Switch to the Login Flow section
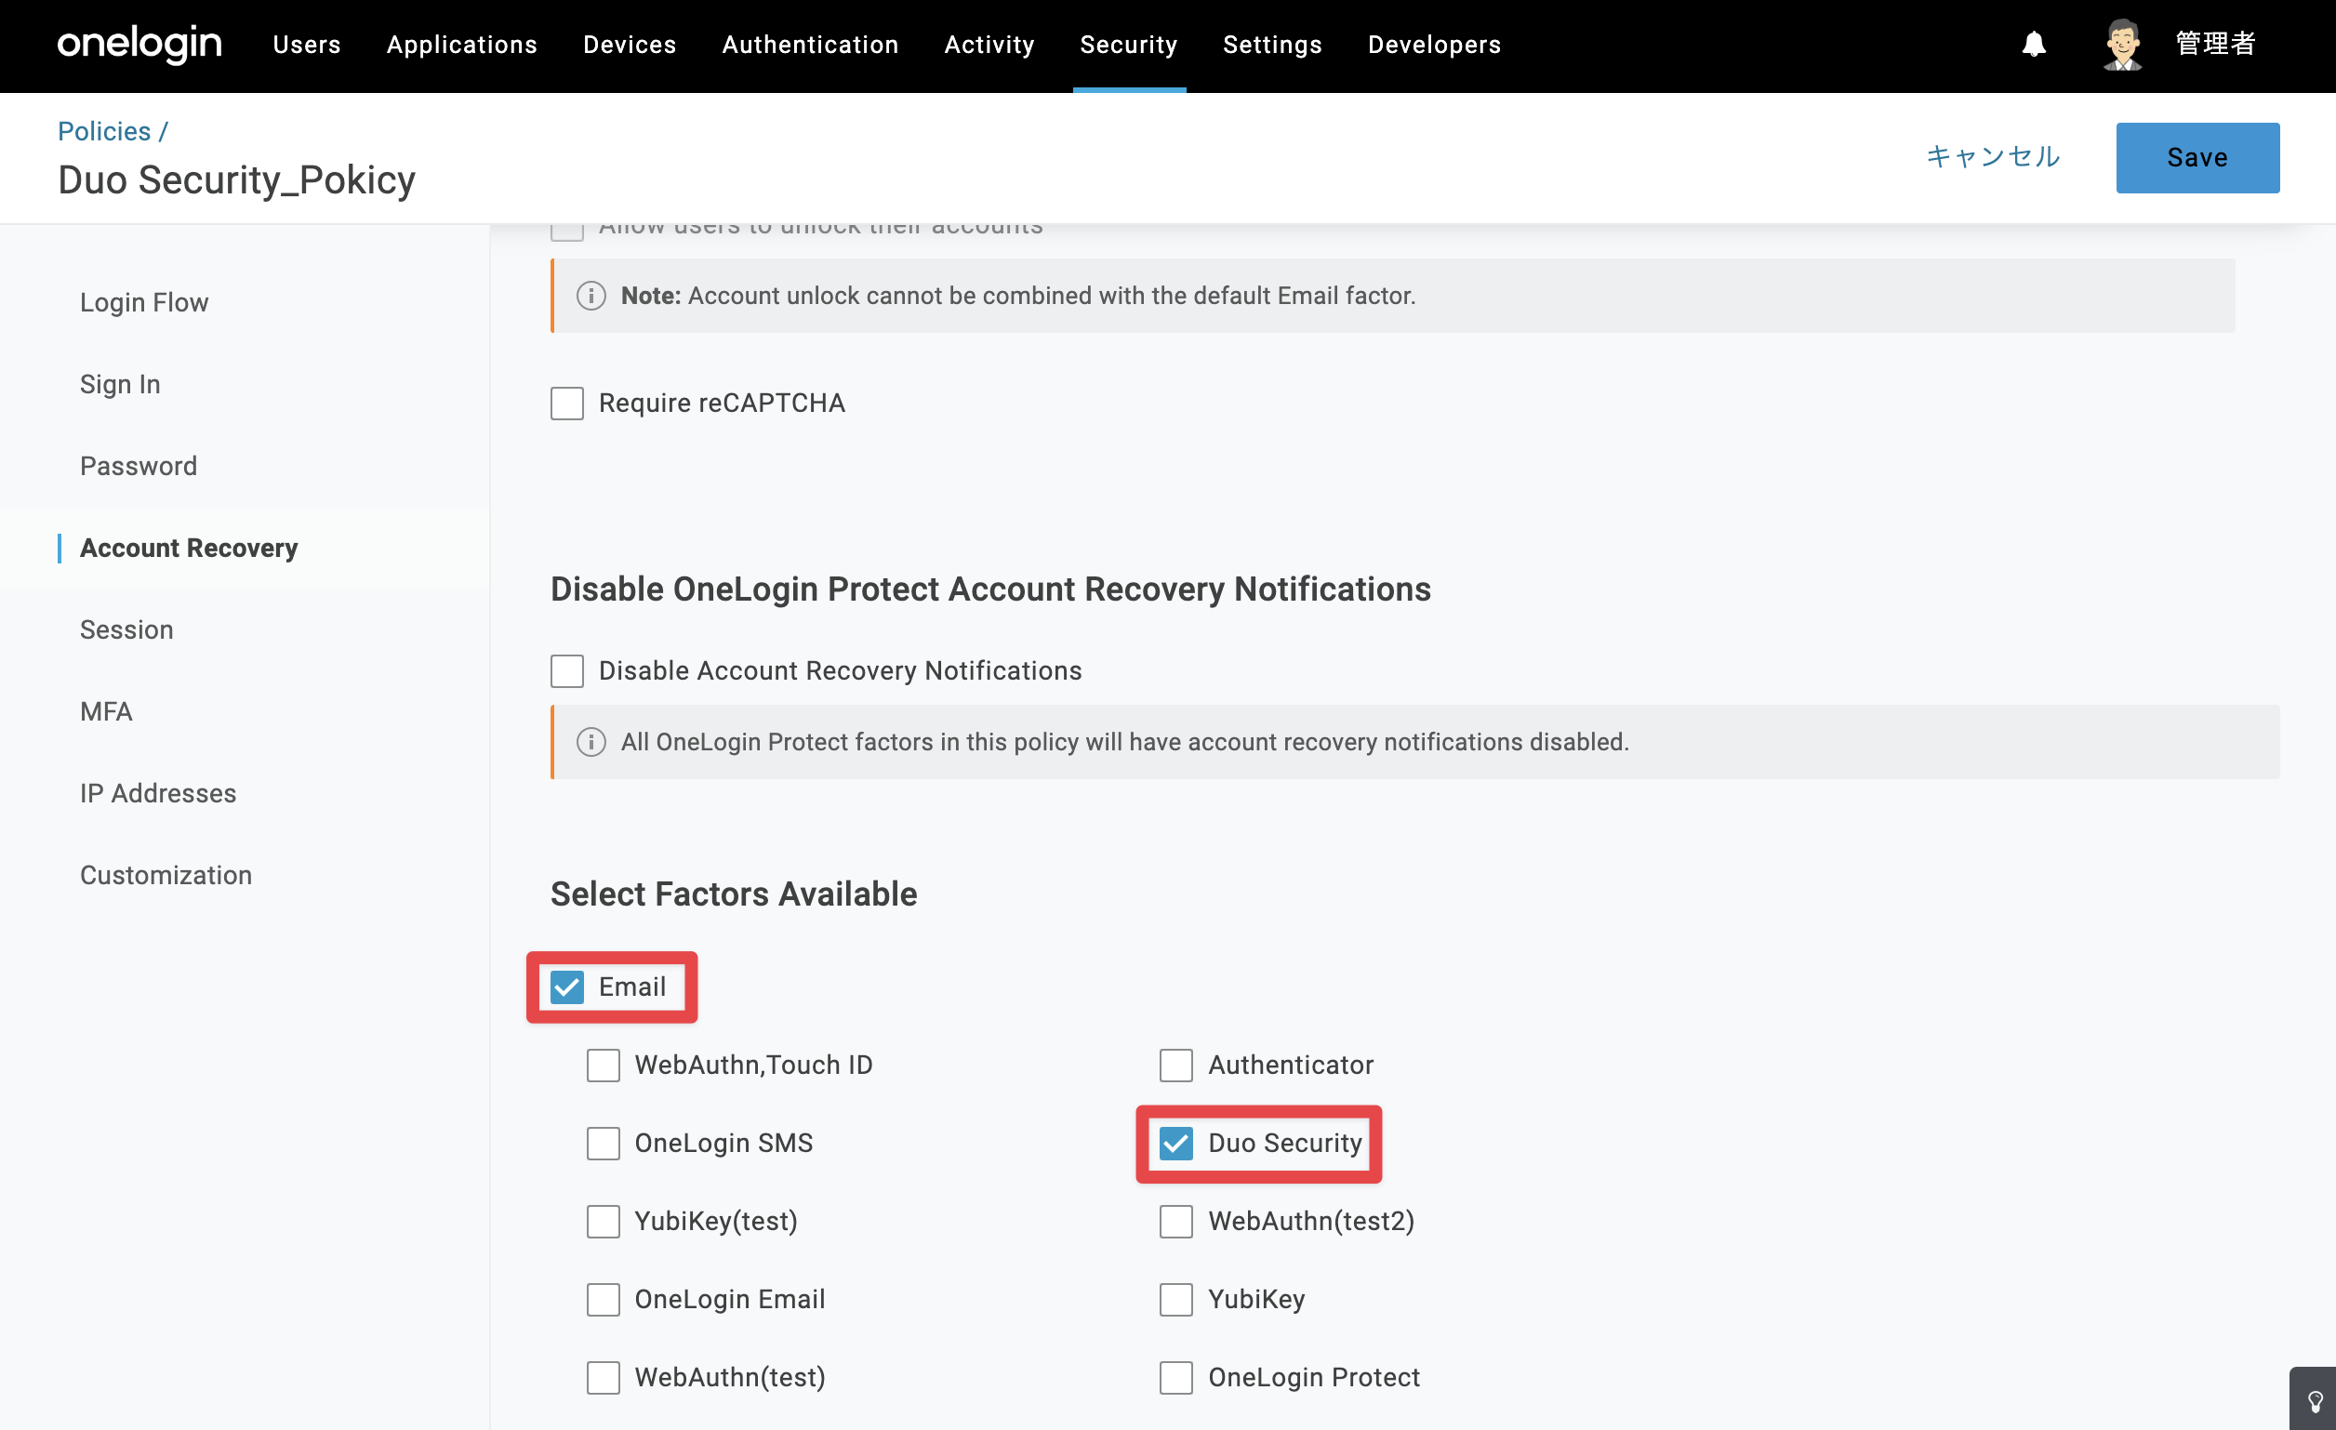The width and height of the screenshot is (2336, 1430). pyautogui.click(x=144, y=302)
